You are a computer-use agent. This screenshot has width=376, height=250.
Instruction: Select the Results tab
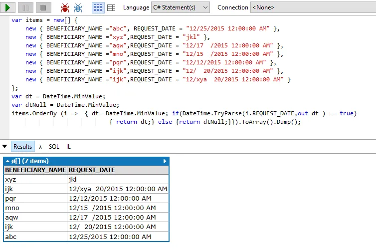[x=23, y=146]
